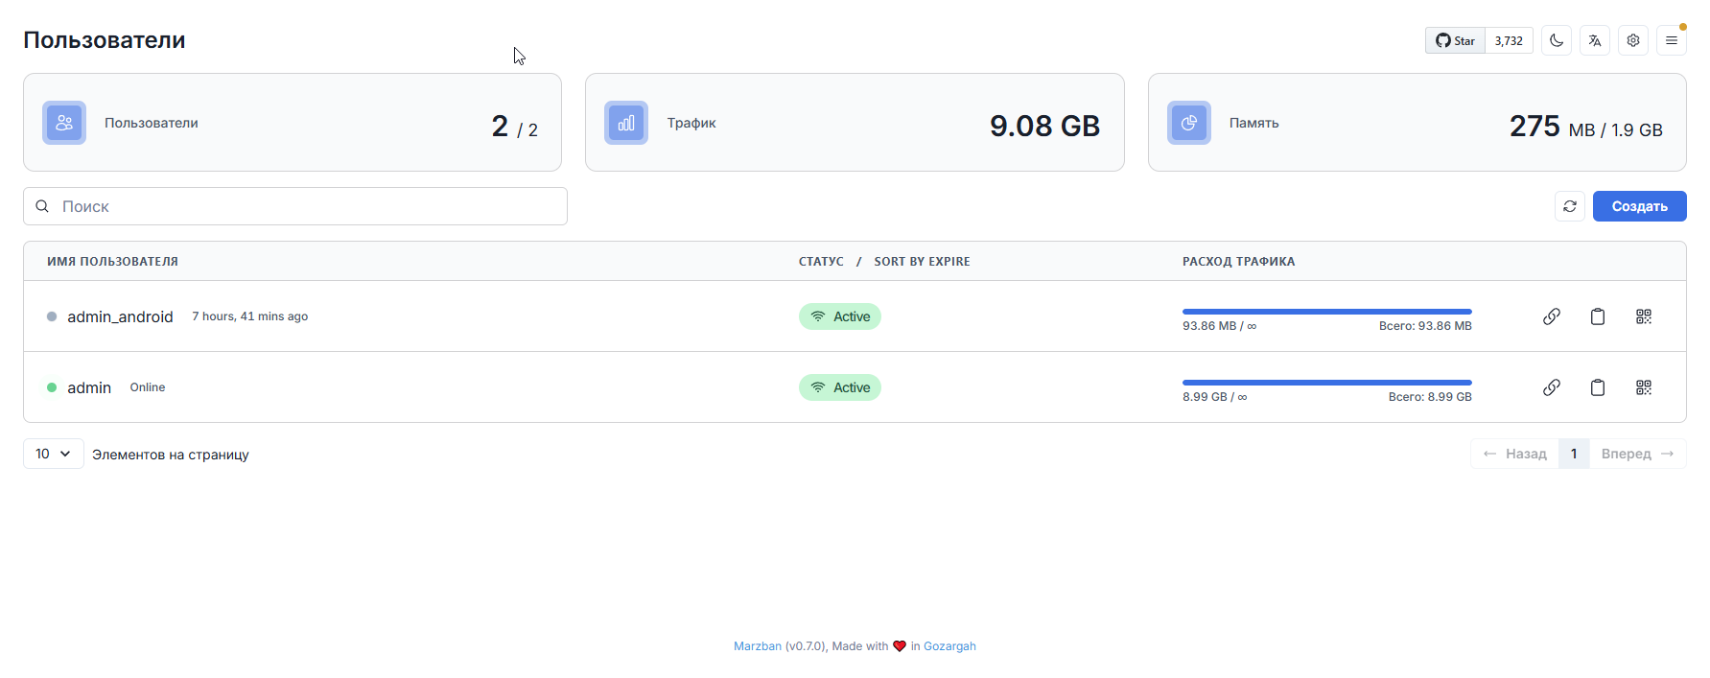Screen dimensions: 1710x678
Task: Copy subscription link for admin user
Action: tap(1551, 387)
